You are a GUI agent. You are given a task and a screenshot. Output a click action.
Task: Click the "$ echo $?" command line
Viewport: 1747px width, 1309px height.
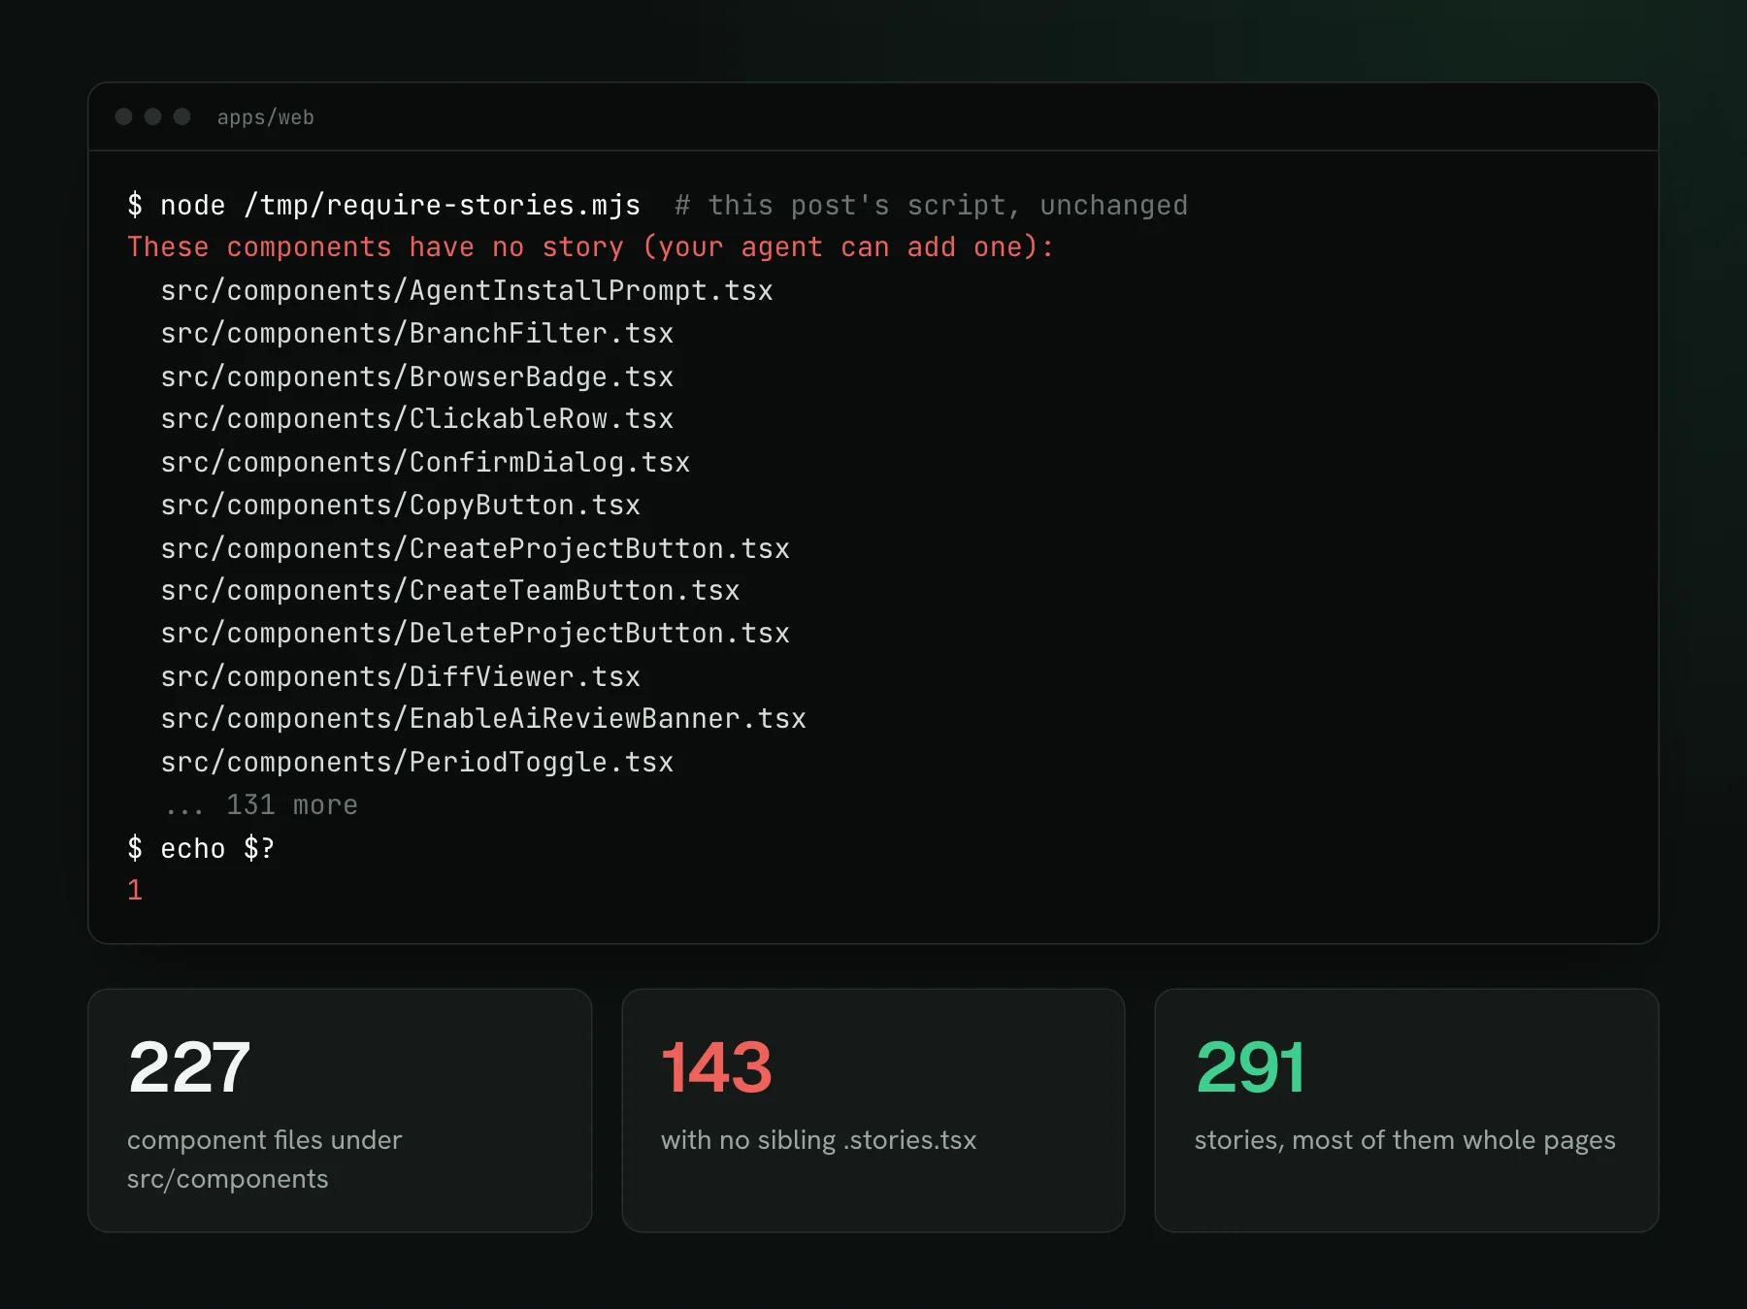[201, 848]
